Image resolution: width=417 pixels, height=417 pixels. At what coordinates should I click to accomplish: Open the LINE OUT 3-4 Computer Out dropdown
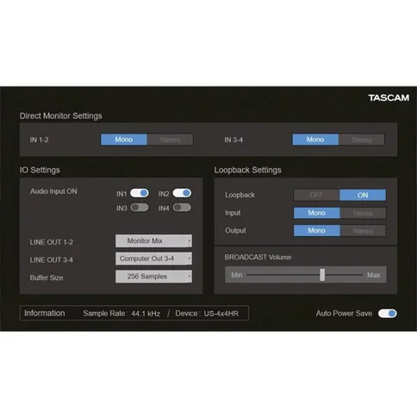point(153,258)
